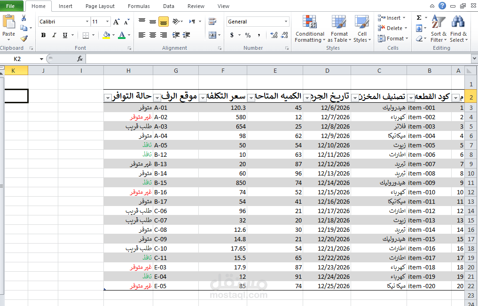478x306 pixels.
Task: Apply Align Text Right
Action: [164, 35]
